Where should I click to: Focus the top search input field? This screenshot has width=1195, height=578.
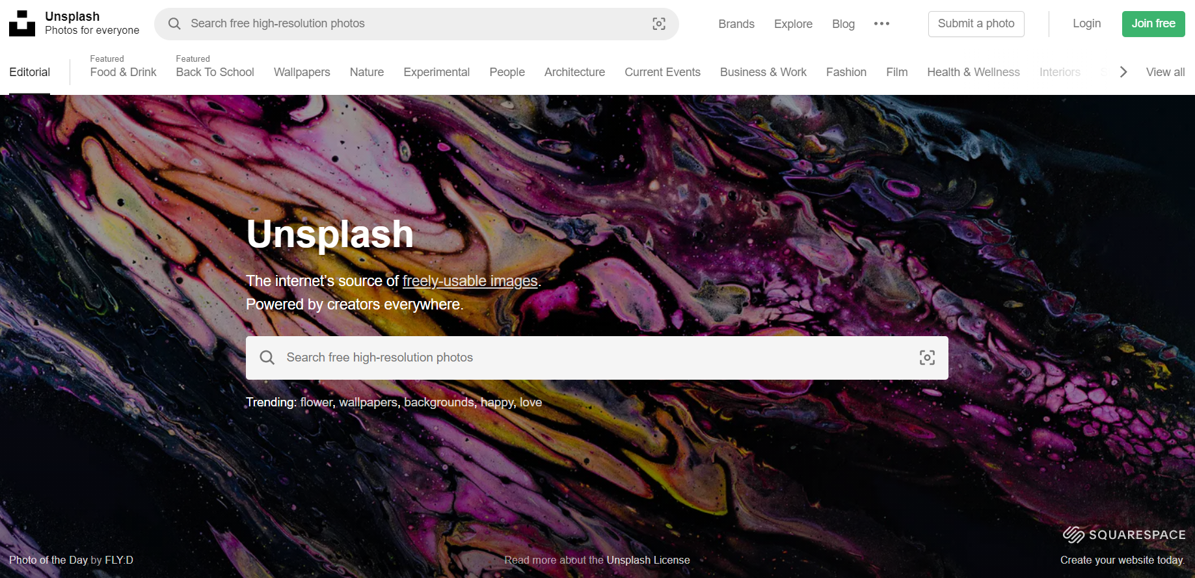click(x=416, y=24)
